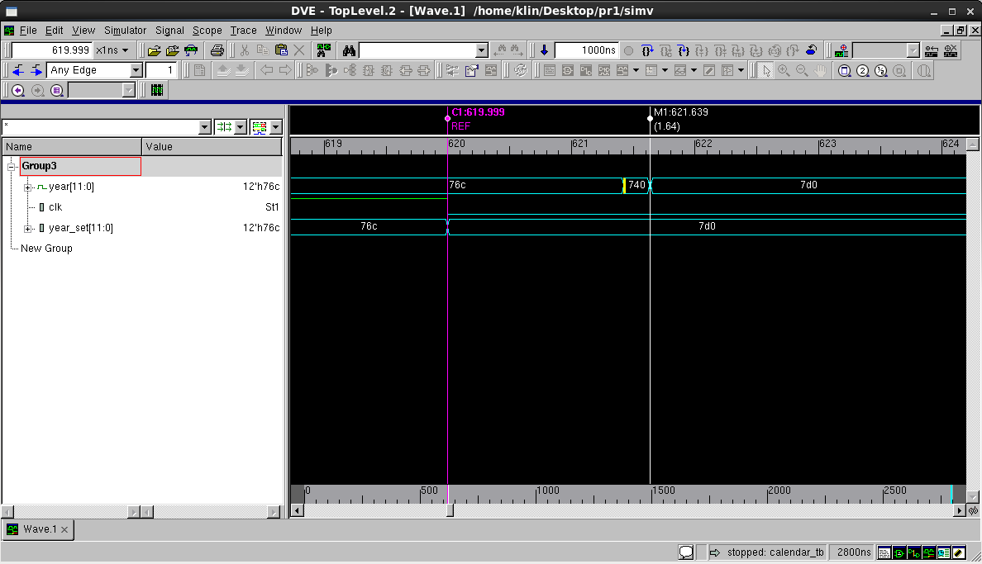Click the 1000ns simulation time field

pos(586,50)
